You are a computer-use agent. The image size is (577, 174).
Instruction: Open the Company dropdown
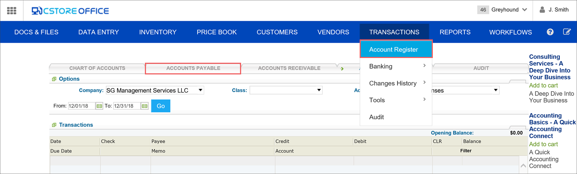click(155, 90)
